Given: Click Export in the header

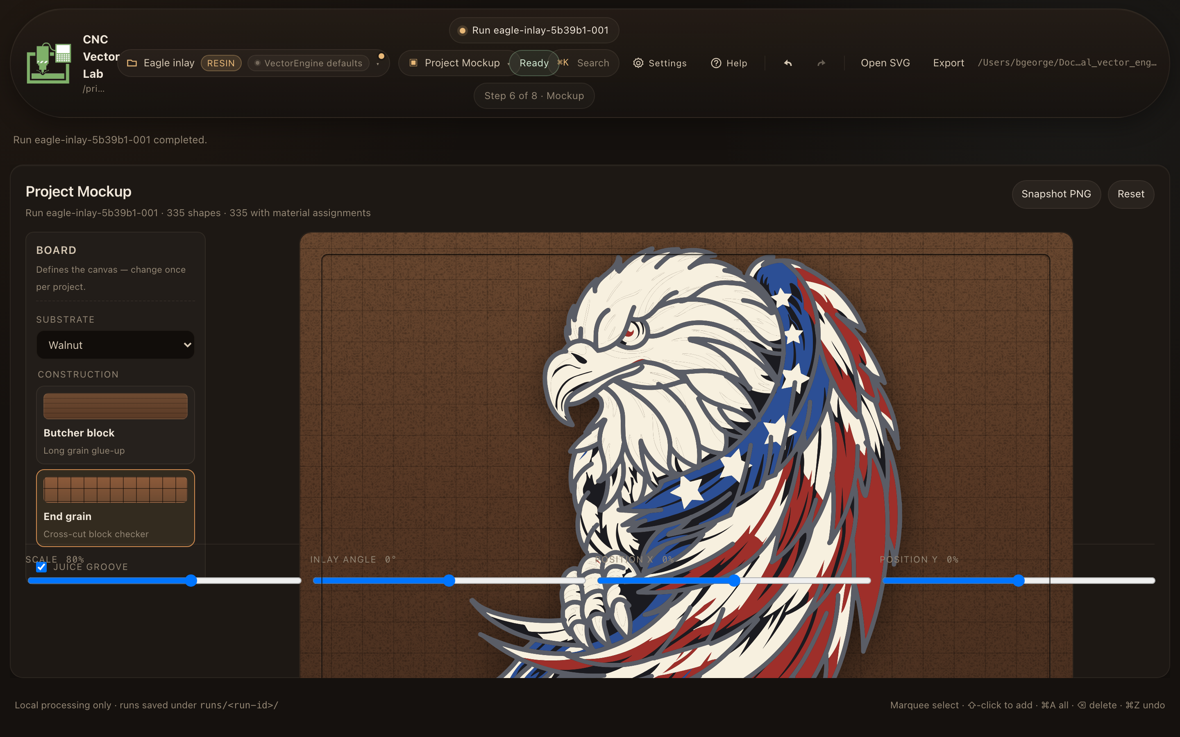Looking at the screenshot, I should point(949,63).
